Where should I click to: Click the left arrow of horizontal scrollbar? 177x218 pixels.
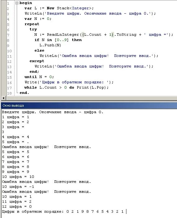[3, 98]
